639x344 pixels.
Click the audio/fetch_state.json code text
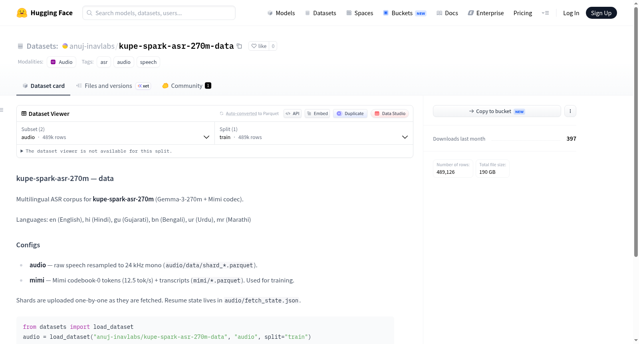(262, 300)
